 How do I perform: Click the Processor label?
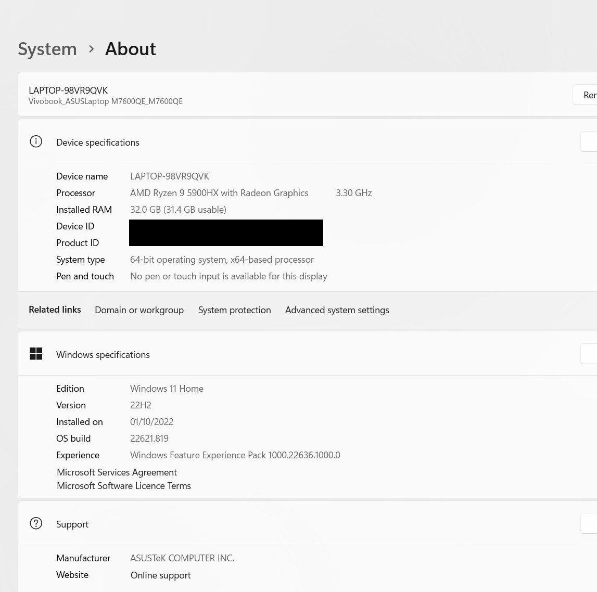tap(75, 193)
